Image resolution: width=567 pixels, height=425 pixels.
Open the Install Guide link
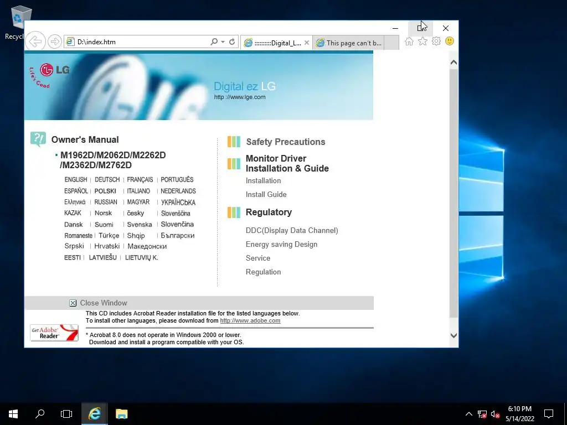click(266, 194)
